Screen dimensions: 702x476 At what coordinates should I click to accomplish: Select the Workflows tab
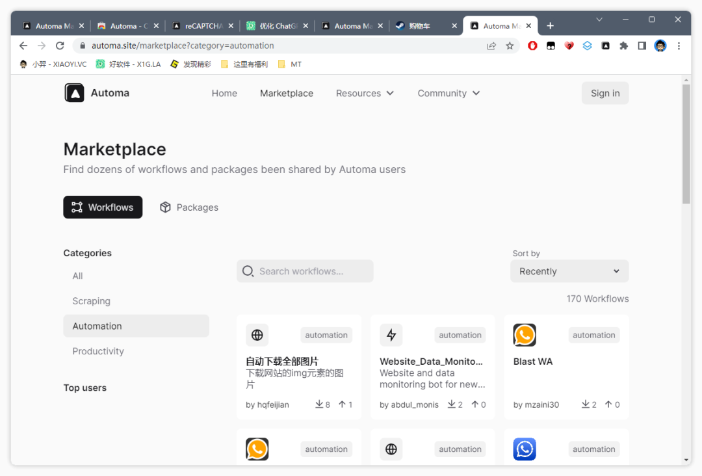(103, 207)
